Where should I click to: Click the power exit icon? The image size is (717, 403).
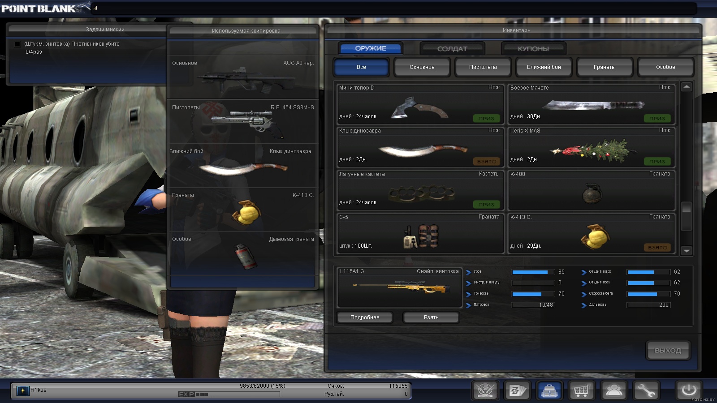click(x=689, y=390)
